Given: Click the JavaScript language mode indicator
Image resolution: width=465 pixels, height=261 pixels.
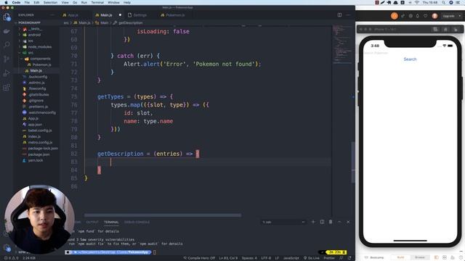Looking at the screenshot, I should pyautogui.click(x=291, y=258).
